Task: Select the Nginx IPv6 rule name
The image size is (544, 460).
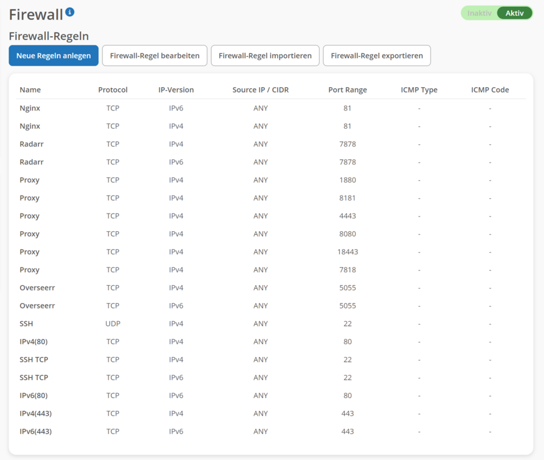Action: click(x=30, y=108)
